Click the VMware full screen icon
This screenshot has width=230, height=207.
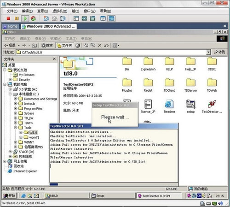pyautogui.click(x=84, y=18)
